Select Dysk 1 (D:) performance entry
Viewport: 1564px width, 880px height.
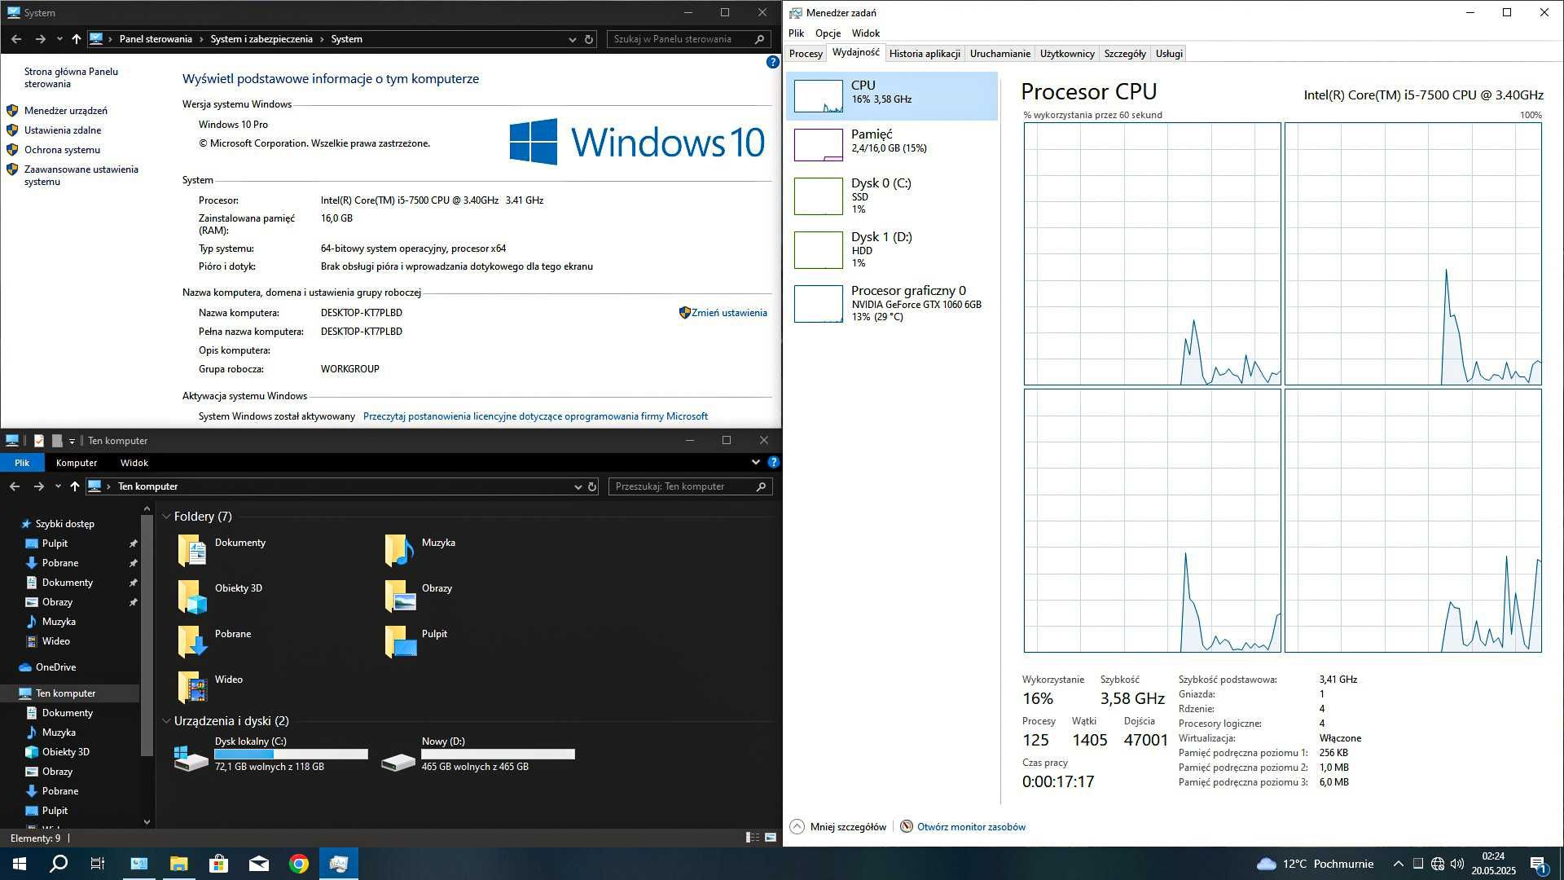(892, 249)
